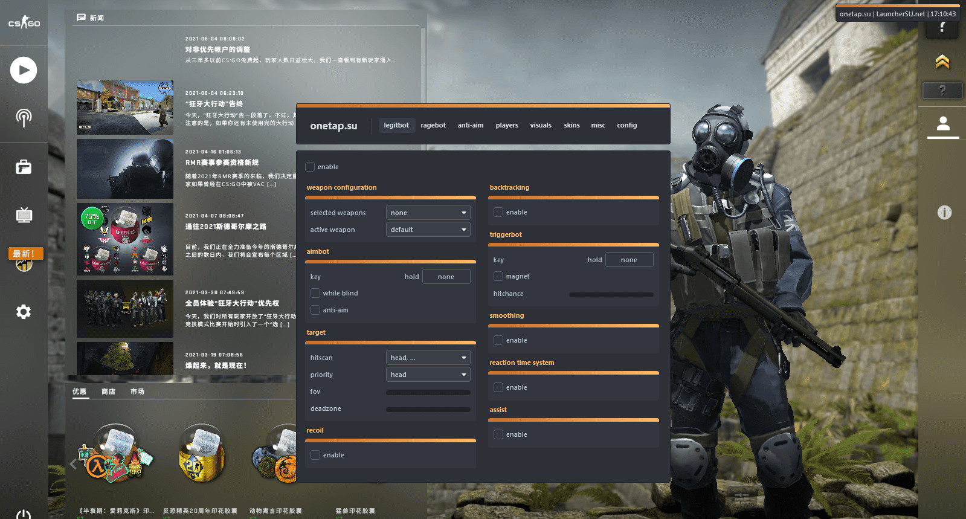Open the settings gear icon
Image resolution: width=966 pixels, height=519 pixels.
[24, 312]
